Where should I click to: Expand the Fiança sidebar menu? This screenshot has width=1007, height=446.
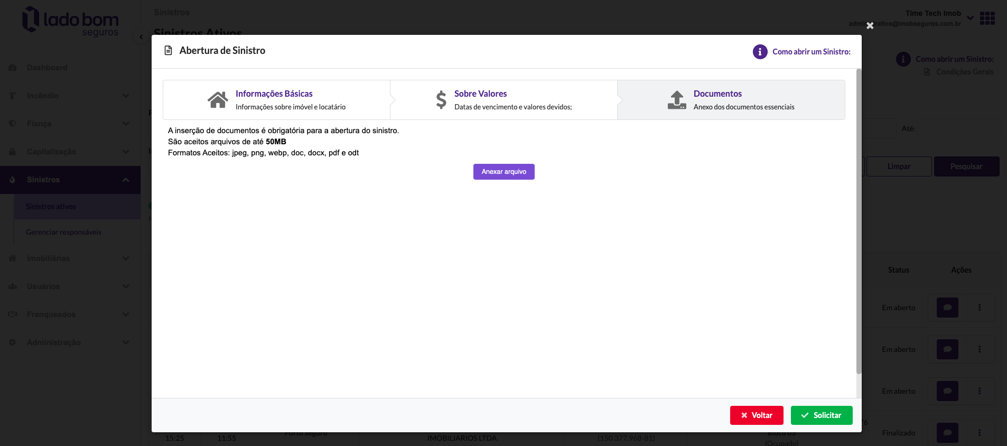coord(70,124)
